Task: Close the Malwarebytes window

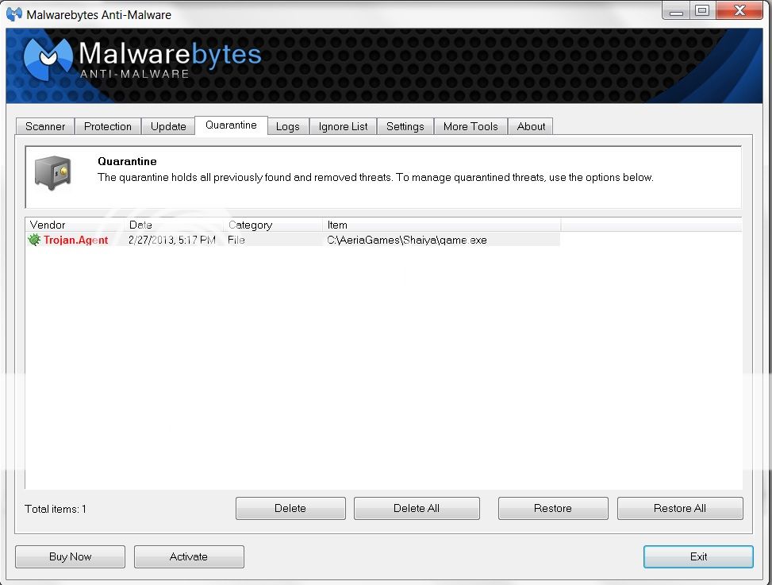Action: [739, 11]
